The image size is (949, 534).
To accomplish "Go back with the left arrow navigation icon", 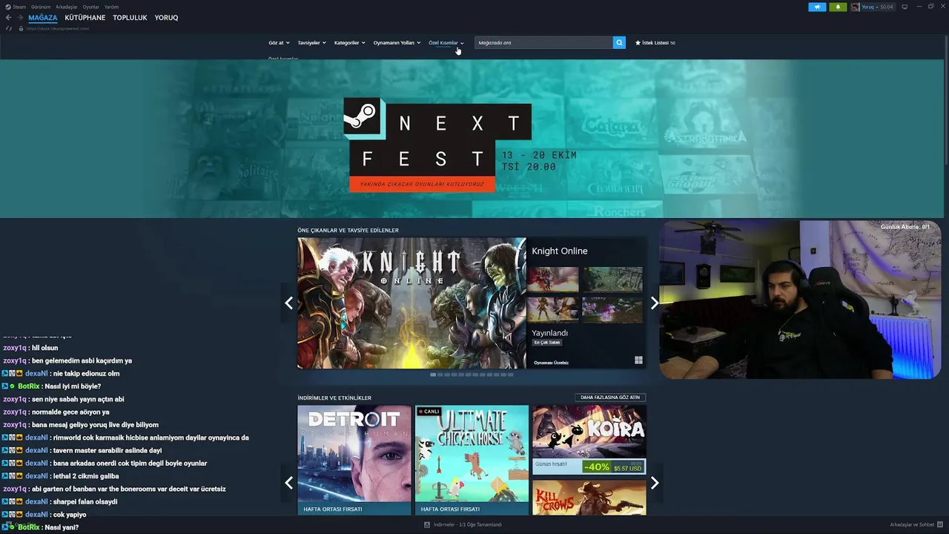I will (x=9, y=17).
